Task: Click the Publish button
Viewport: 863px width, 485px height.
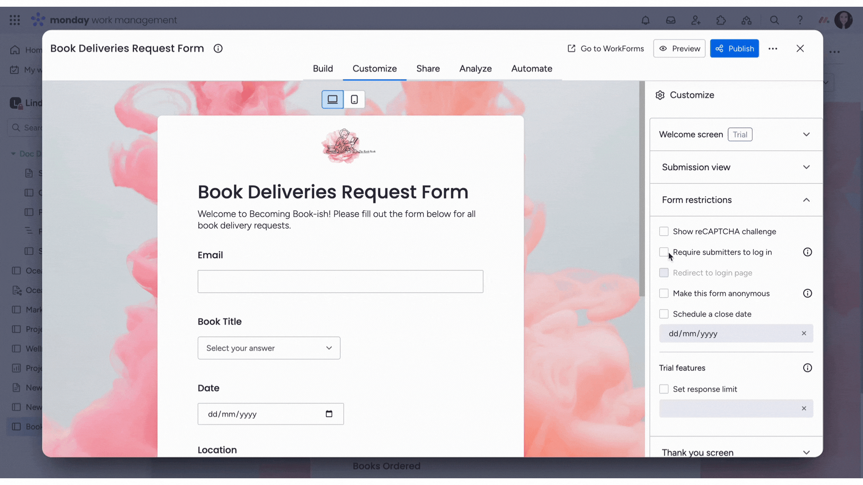Action: (734, 48)
